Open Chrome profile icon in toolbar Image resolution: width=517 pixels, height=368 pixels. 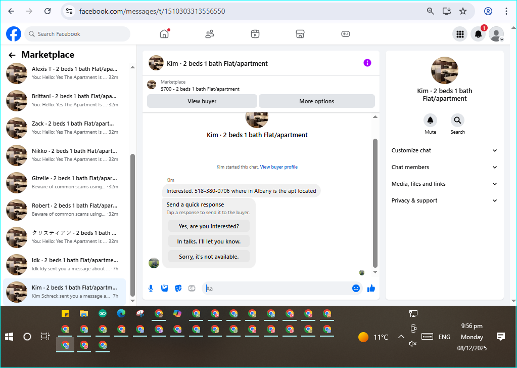[488, 11]
